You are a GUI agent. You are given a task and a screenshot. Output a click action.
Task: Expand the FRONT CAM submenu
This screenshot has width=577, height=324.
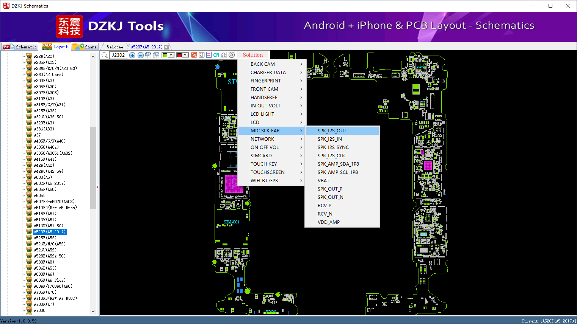point(272,89)
